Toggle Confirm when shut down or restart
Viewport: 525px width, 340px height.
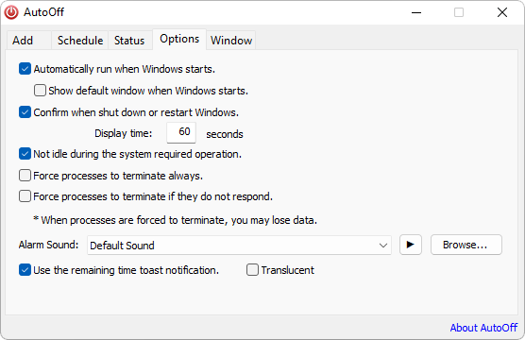[x=25, y=112]
